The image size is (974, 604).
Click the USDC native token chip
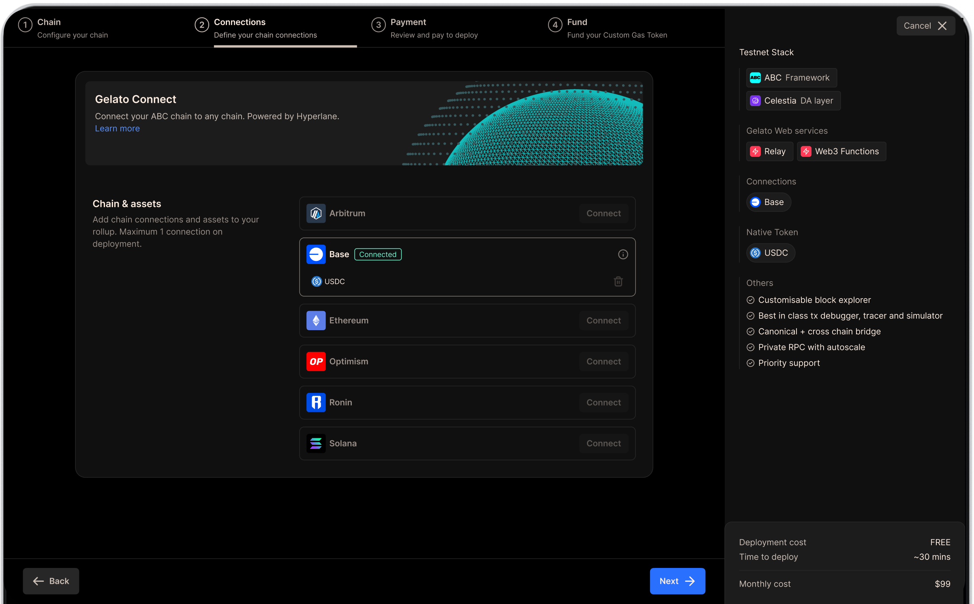point(770,253)
